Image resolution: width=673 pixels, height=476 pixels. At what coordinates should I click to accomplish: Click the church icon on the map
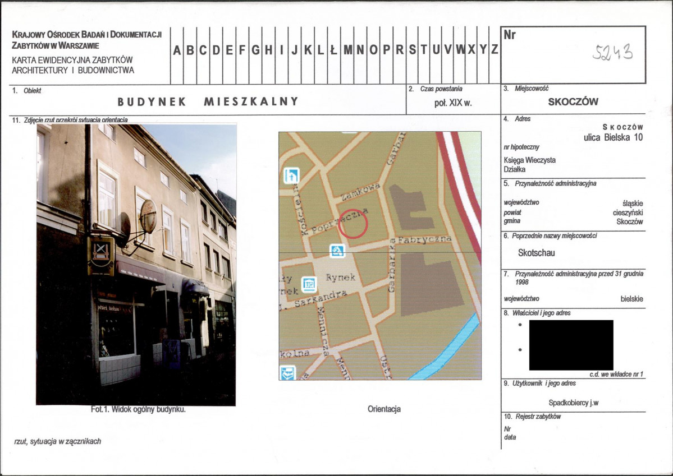[x=292, y=175]
